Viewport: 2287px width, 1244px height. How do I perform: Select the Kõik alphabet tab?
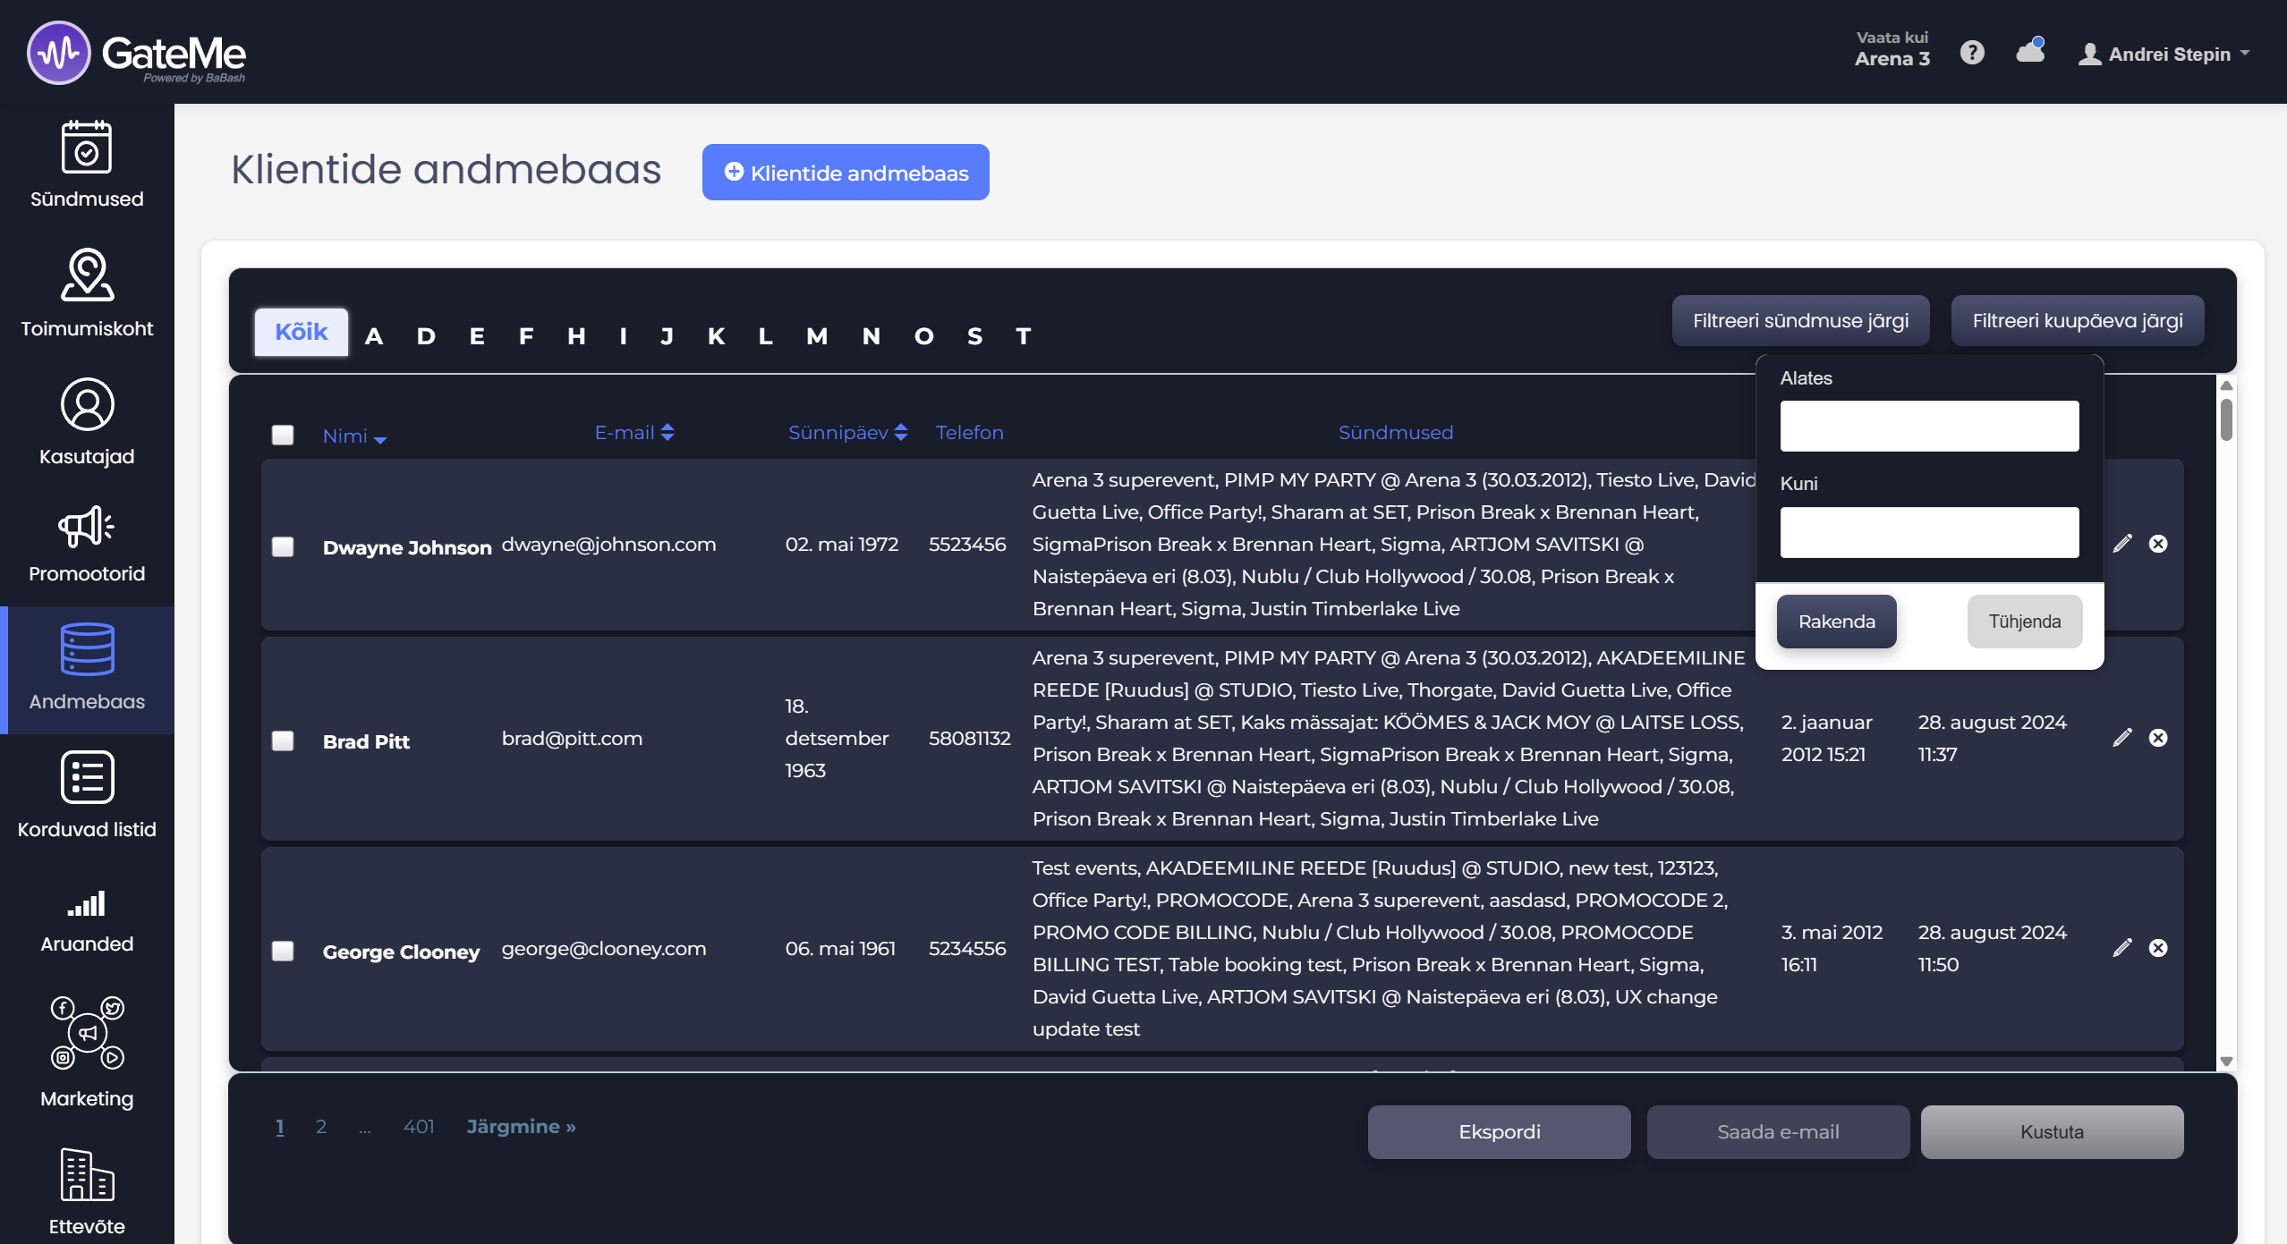(x=301, y=333)
